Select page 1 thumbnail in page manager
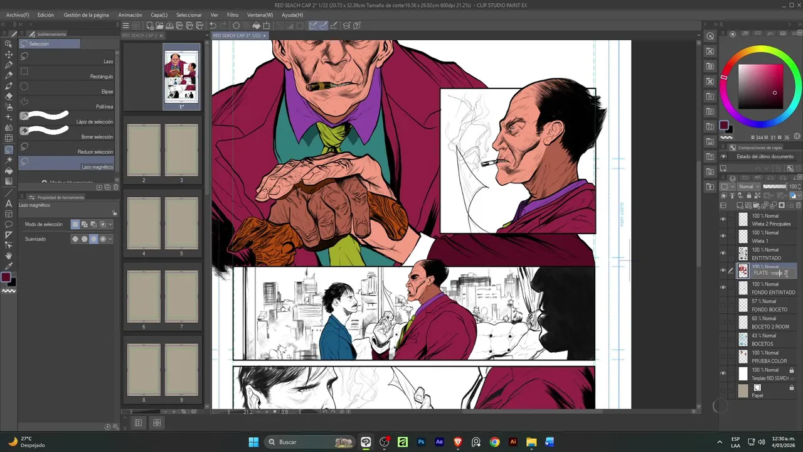This screenshot has width=803, height=452. click(x=181, y=76)
